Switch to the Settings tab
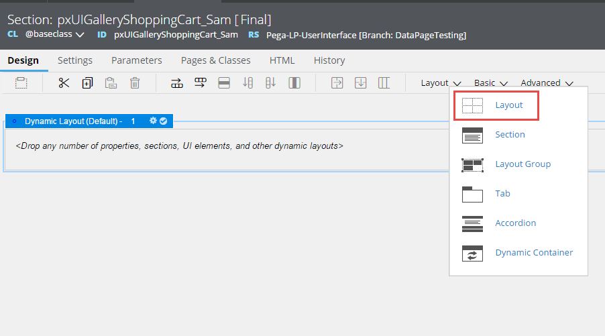The image size is (605, 336). point(75,60)
